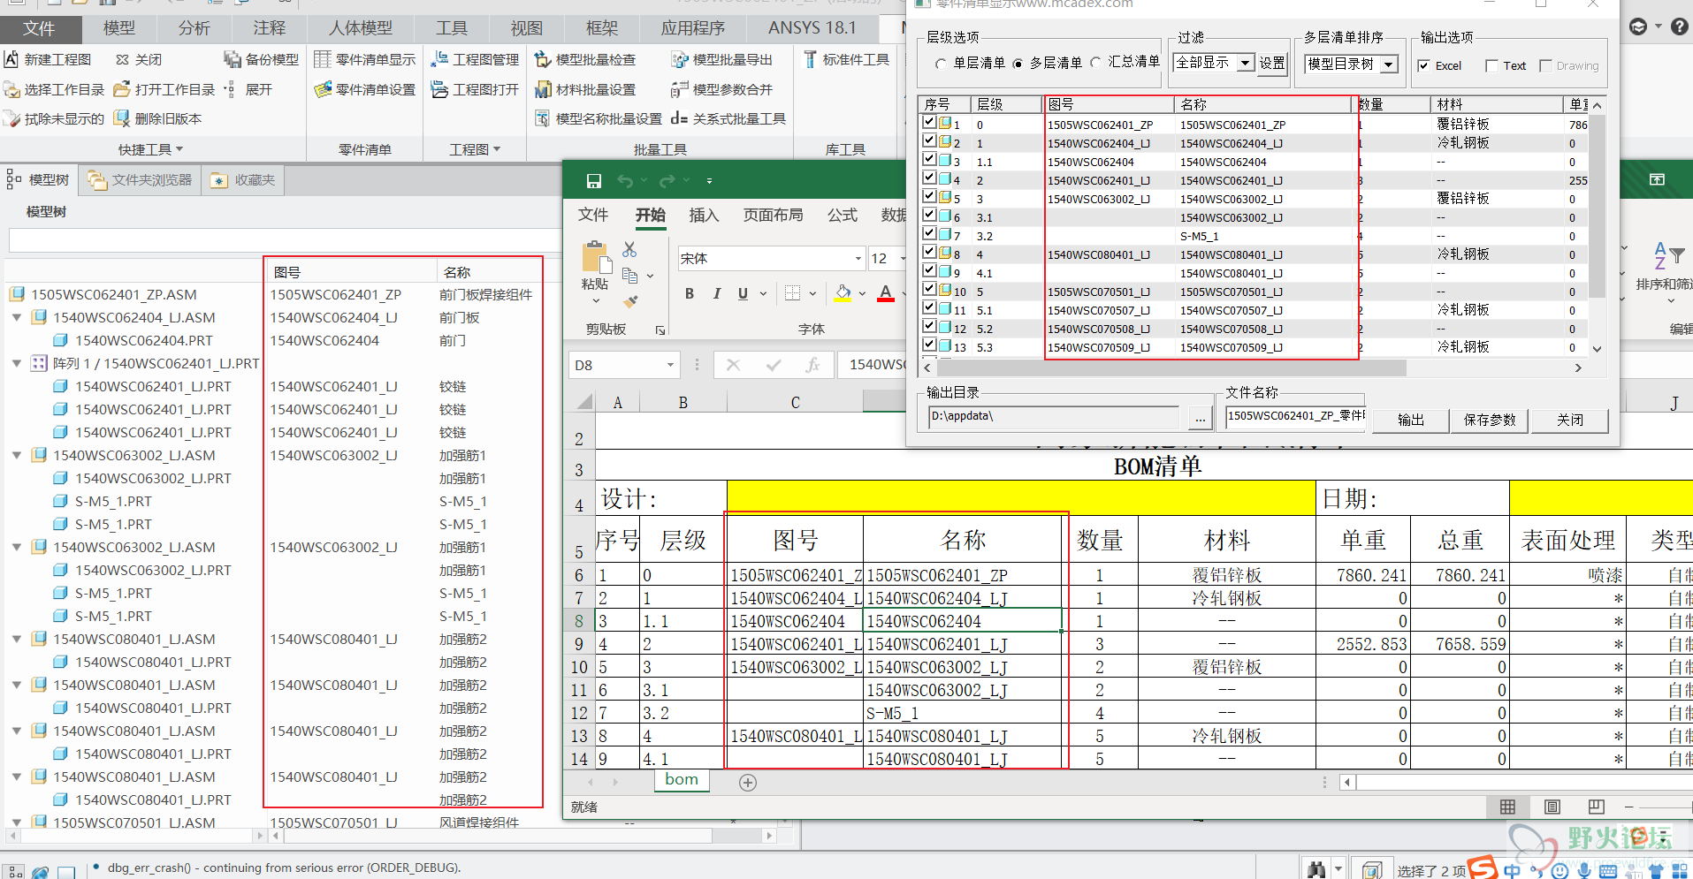
Task: Uncheck row 4 checkbox in parts list
Action: (x=929, y=178)
